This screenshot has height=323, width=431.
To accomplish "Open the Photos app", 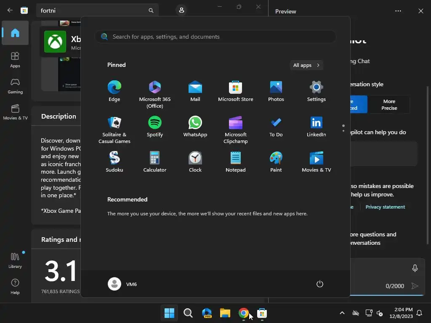I will coord(276,91).
